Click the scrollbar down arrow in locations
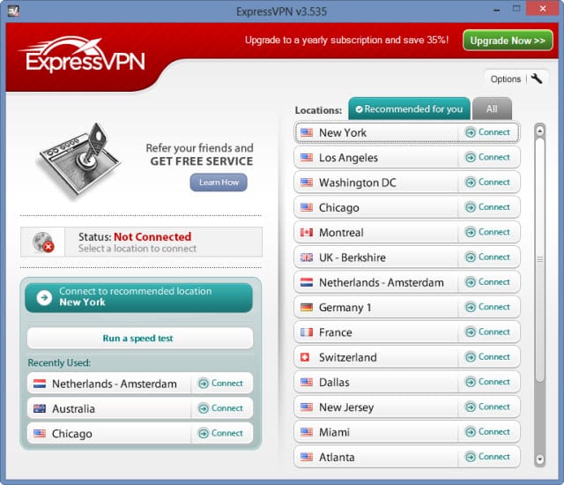The width and height of the screenshot is (564, 485). click(x=539, y=459)
